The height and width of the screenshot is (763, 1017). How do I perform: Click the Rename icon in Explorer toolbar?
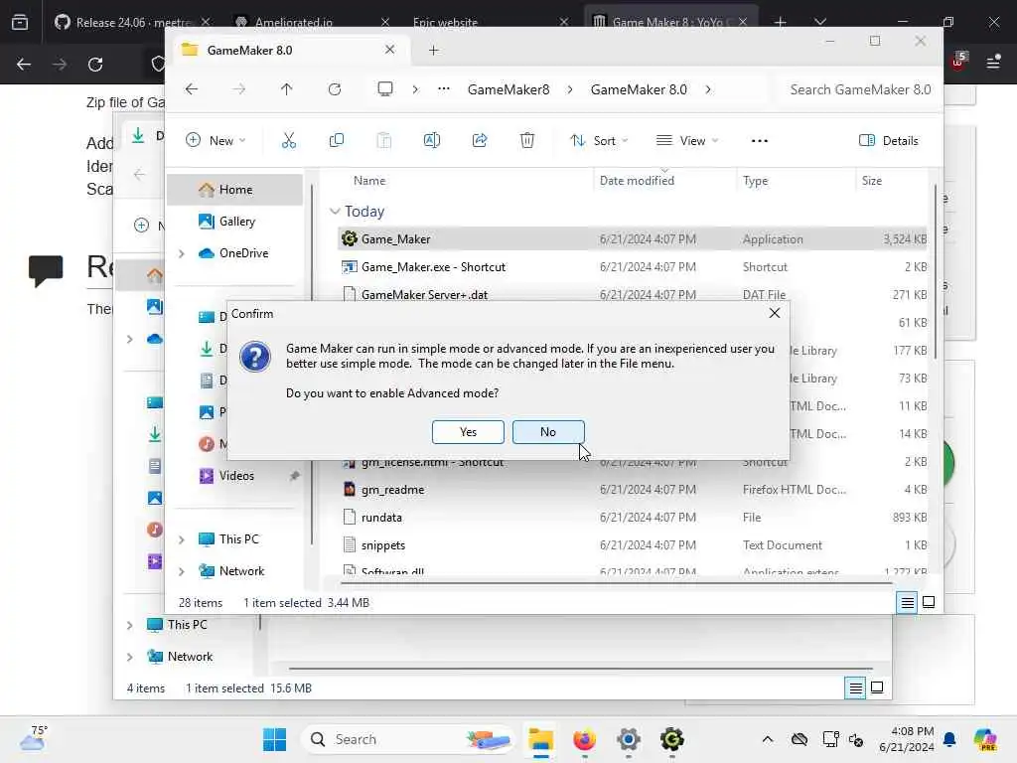tap(431, 140)
